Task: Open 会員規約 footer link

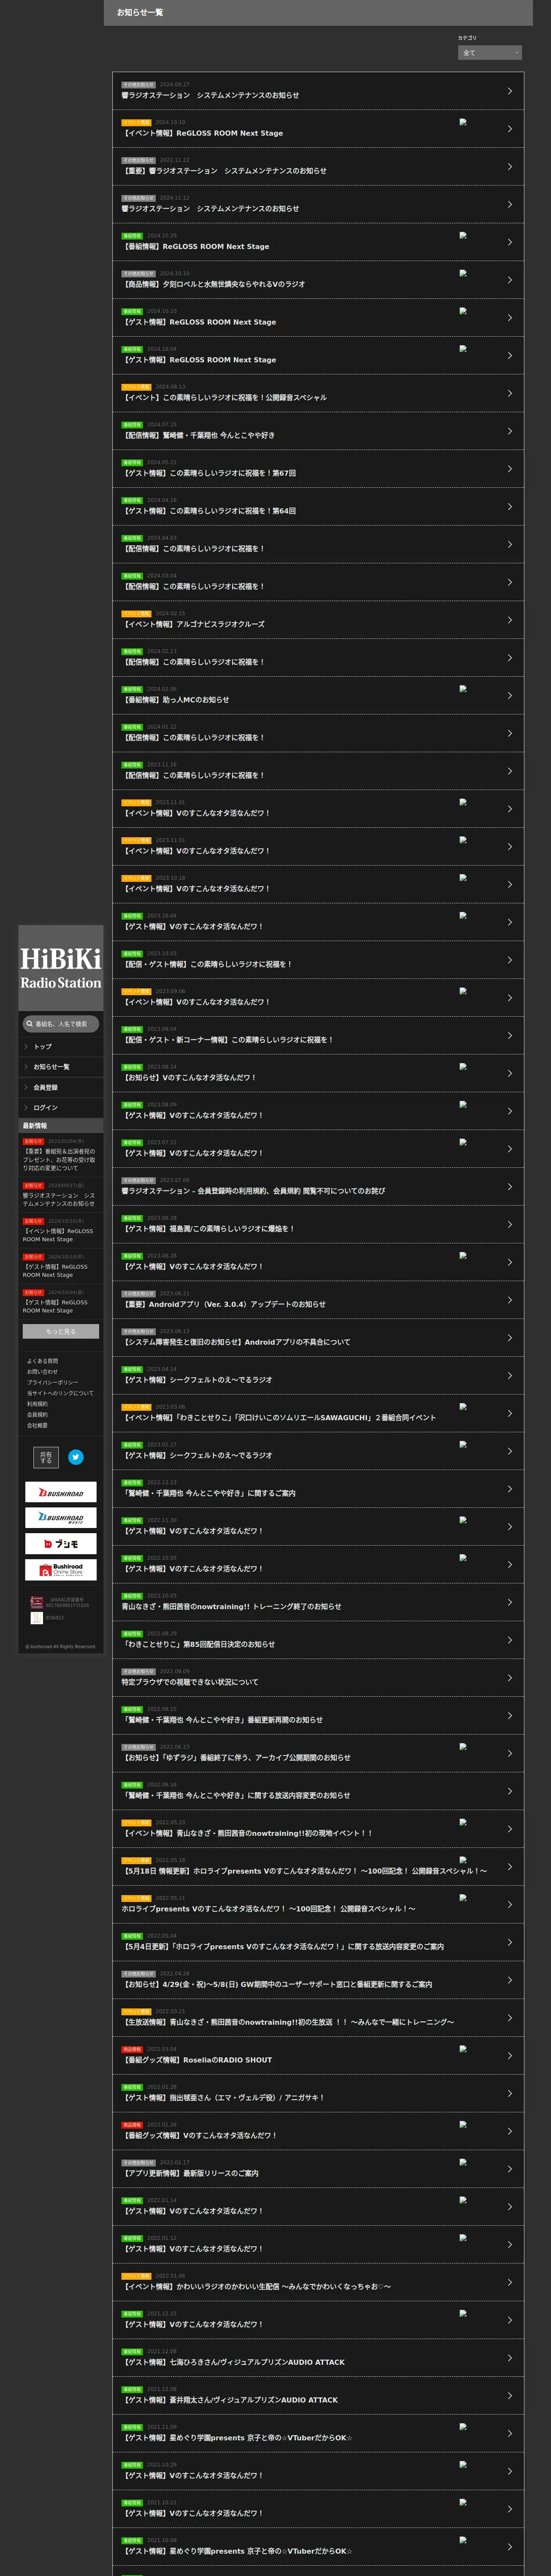Action: click(x=37, y=1415)
